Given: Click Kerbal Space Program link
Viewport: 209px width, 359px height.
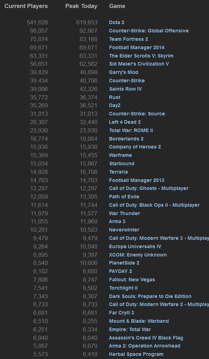Looking at the screenshot, I should tap(136, 354).
